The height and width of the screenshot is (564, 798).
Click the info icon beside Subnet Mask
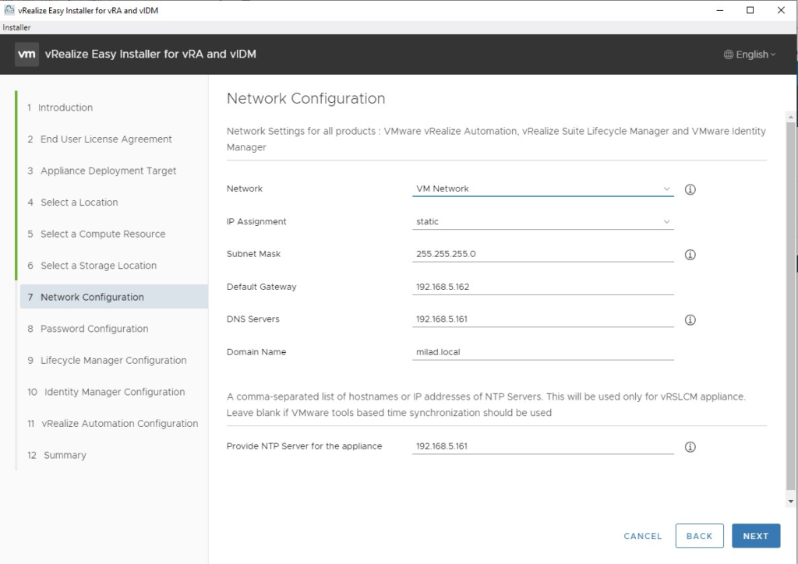click(690, 255)
